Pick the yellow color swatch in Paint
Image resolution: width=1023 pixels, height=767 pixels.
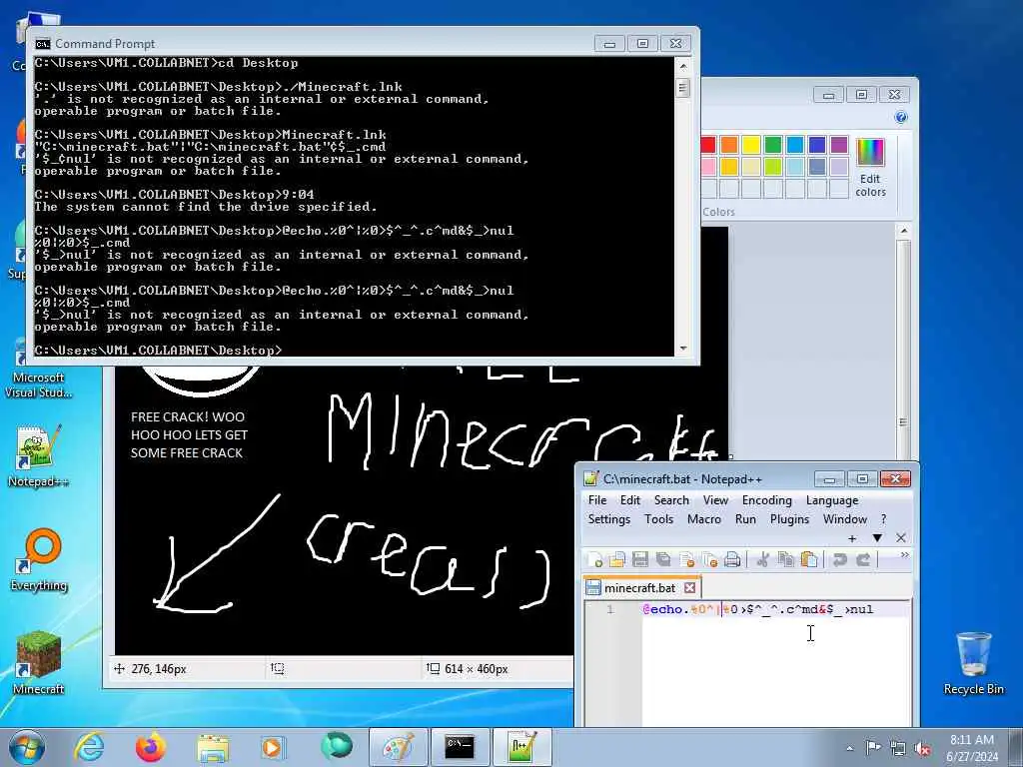[x=751, y=144]
